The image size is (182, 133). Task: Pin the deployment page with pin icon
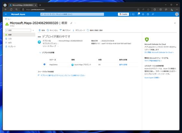point(71,23)
